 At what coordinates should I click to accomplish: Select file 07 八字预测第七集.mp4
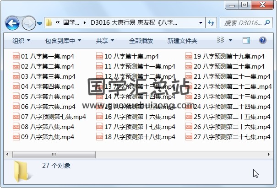pos(53,117)
